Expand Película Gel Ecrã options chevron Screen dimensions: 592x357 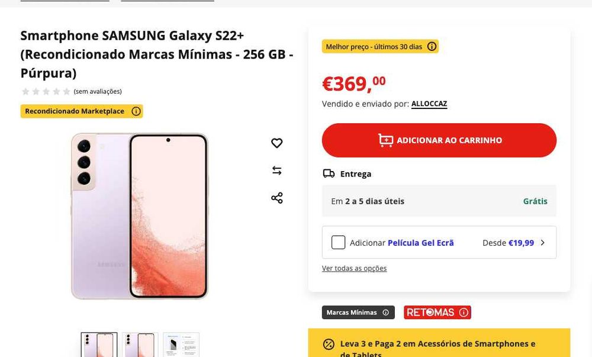(543, 243)
